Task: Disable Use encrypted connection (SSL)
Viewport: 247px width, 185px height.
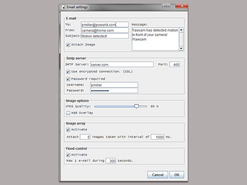Action: pyautogui.click(x=68, y=72)
